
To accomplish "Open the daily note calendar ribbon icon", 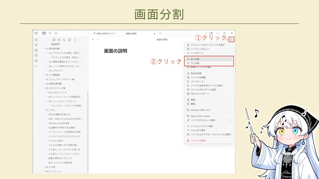I will [36, 55].
